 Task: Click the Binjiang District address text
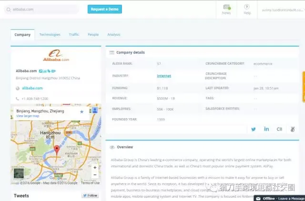[48, 78]
